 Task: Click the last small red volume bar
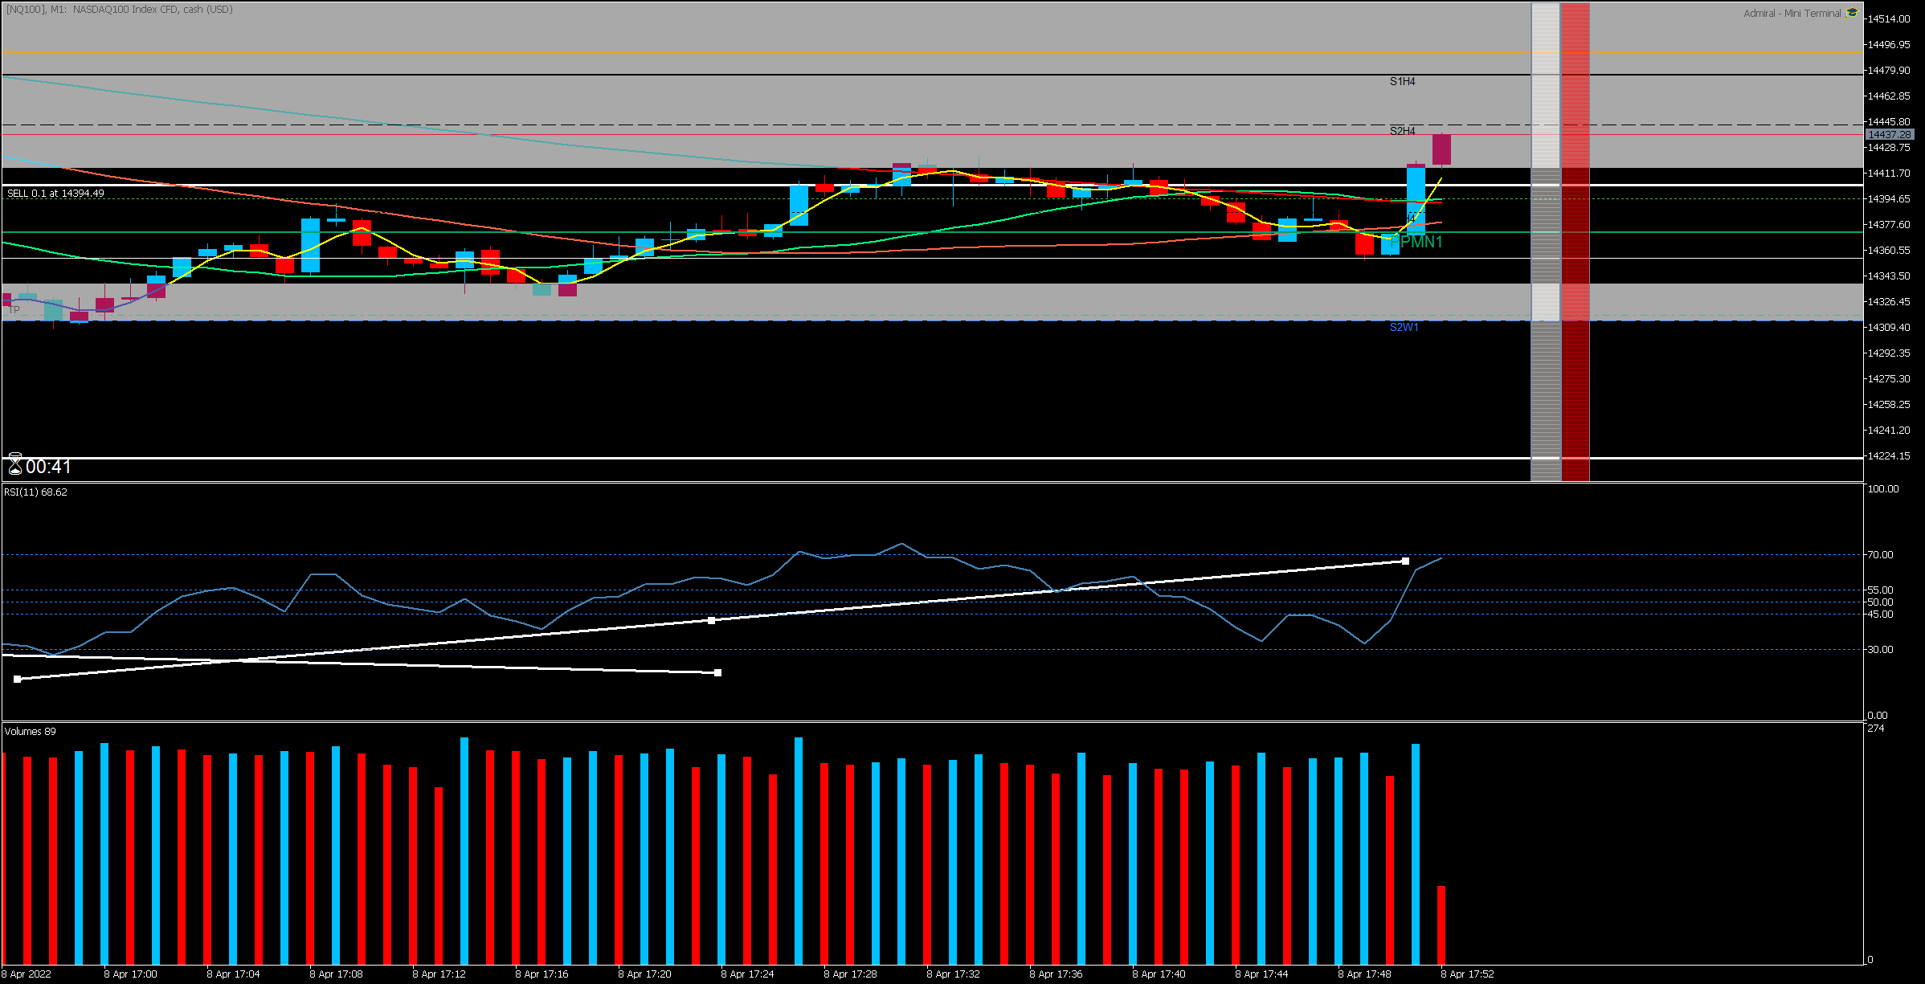point(1441,924)
